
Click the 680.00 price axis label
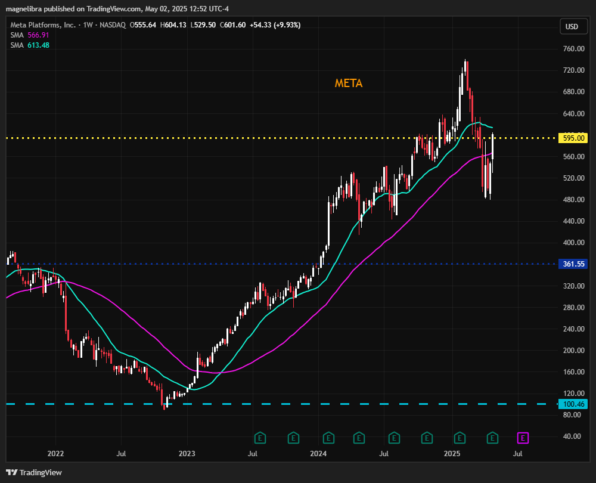pyautogui.click(x=573, y=92)
